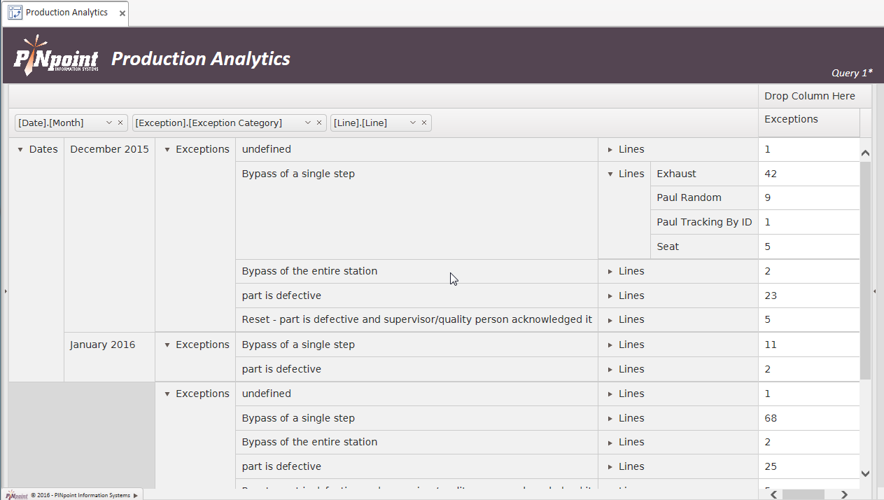Expand Lines for part is defective row
884x500 pixels.
pyautogui.click(x=610, y=295)
